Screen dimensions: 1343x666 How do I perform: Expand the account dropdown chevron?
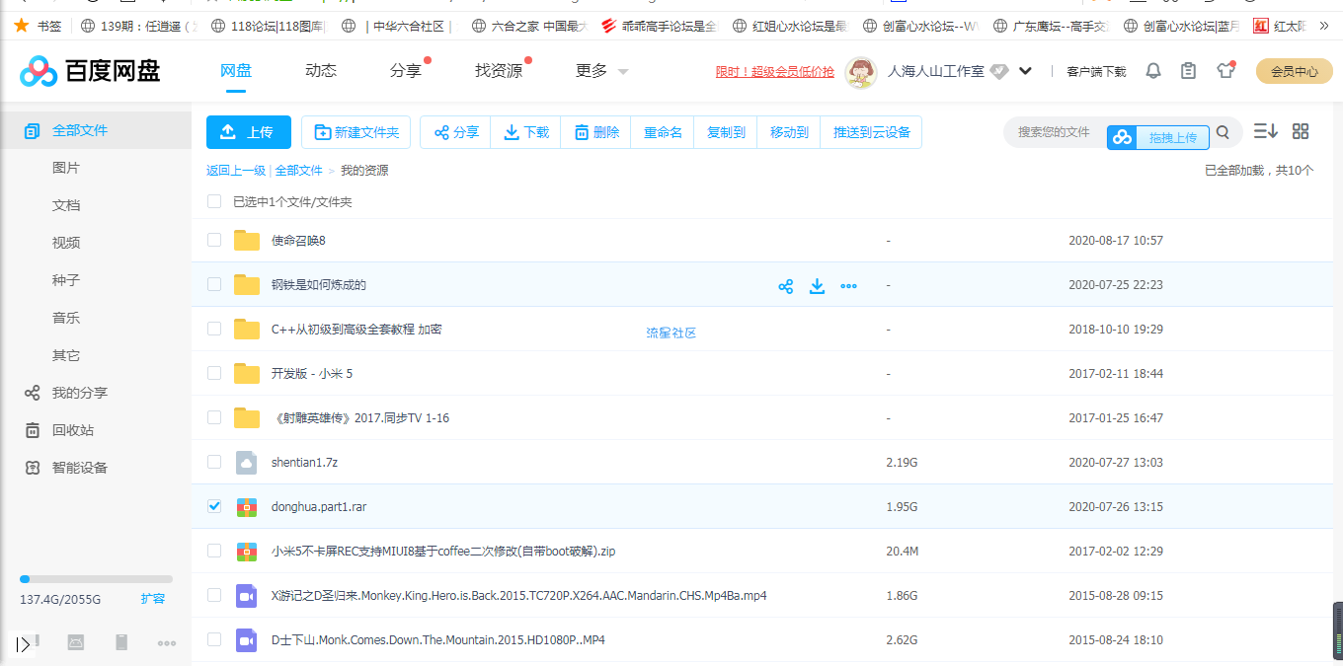1025,71
